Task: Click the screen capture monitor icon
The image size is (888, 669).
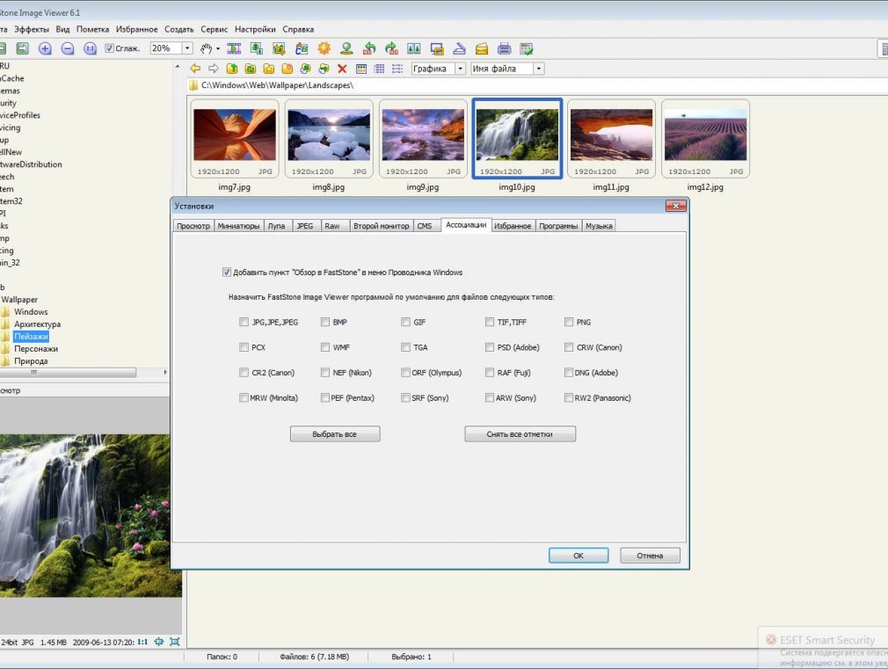Action: pos(437,48)
